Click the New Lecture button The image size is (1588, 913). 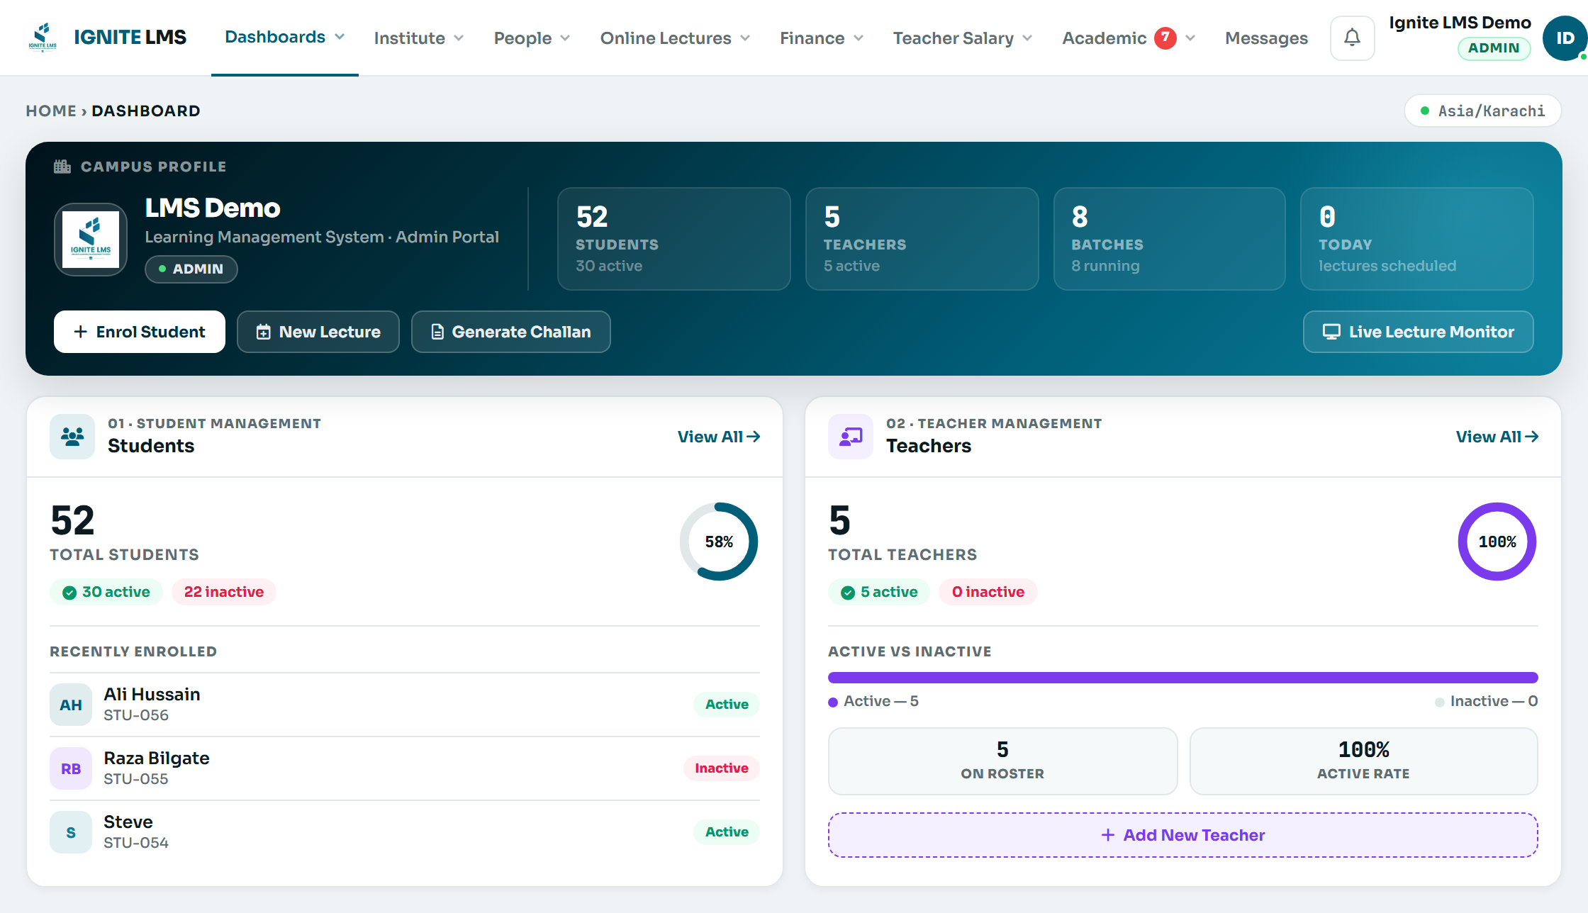pos(318,332)
